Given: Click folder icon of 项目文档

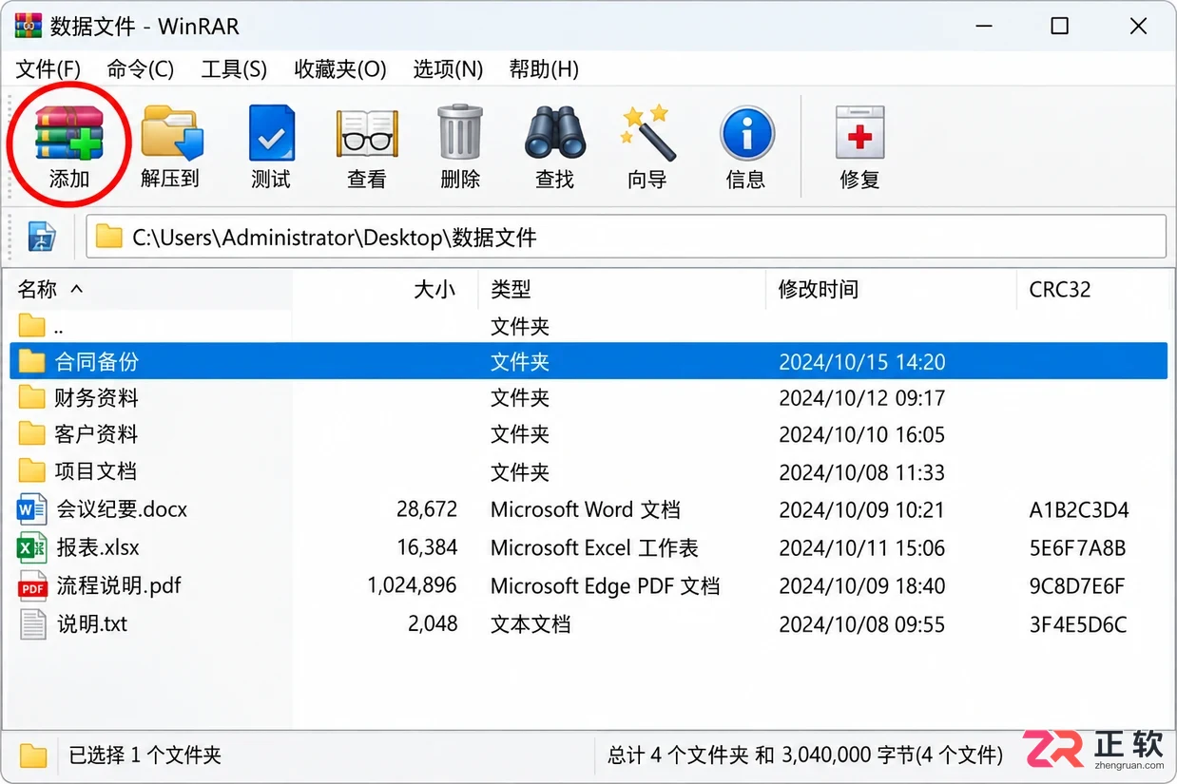Looking at the screenshot, I should click(32, 471).
